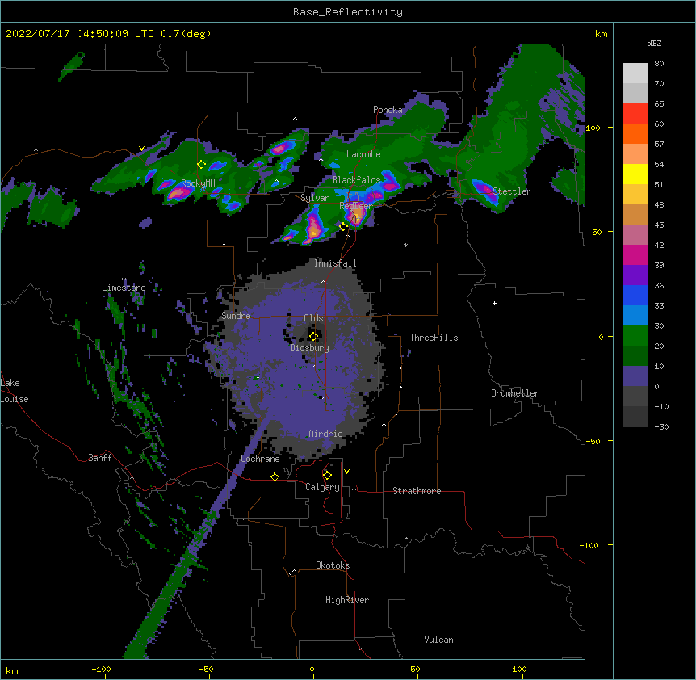Click the -100 tick label on the right vertical axis
The height and width of the screenshot is (680, 696).
point(590,545)
